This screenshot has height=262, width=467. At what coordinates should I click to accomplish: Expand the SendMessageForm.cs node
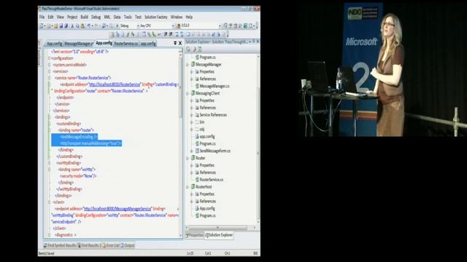[192, 151]
